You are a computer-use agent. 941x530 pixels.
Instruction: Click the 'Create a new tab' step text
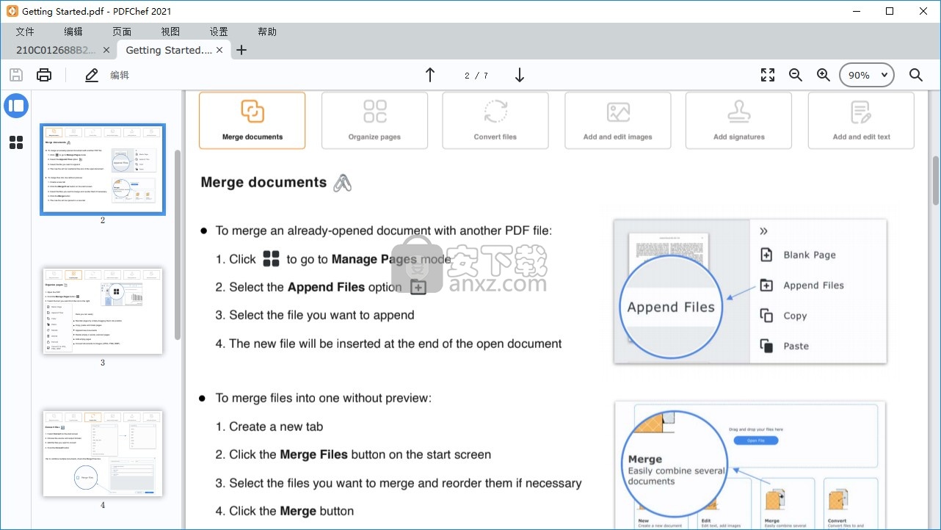tap(276, 426)
